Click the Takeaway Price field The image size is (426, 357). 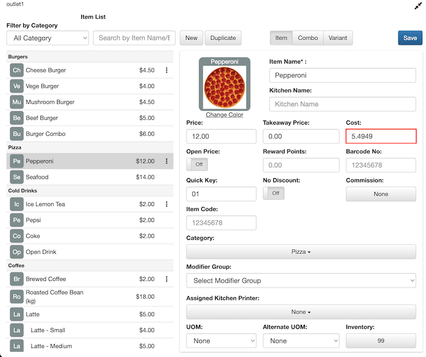[301, 137]
